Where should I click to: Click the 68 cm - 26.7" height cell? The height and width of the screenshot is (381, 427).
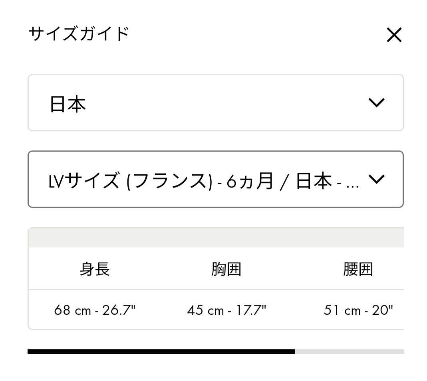pos(95,310)
